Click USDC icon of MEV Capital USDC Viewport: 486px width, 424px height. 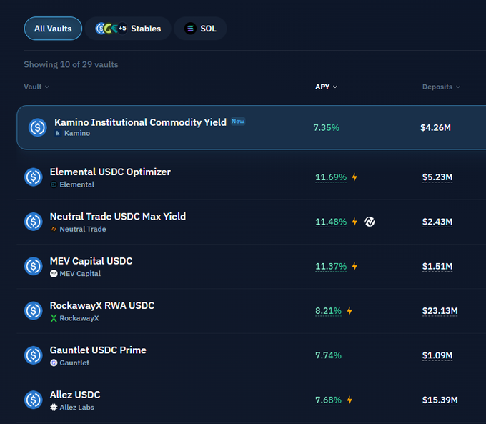tap(33, 267)
